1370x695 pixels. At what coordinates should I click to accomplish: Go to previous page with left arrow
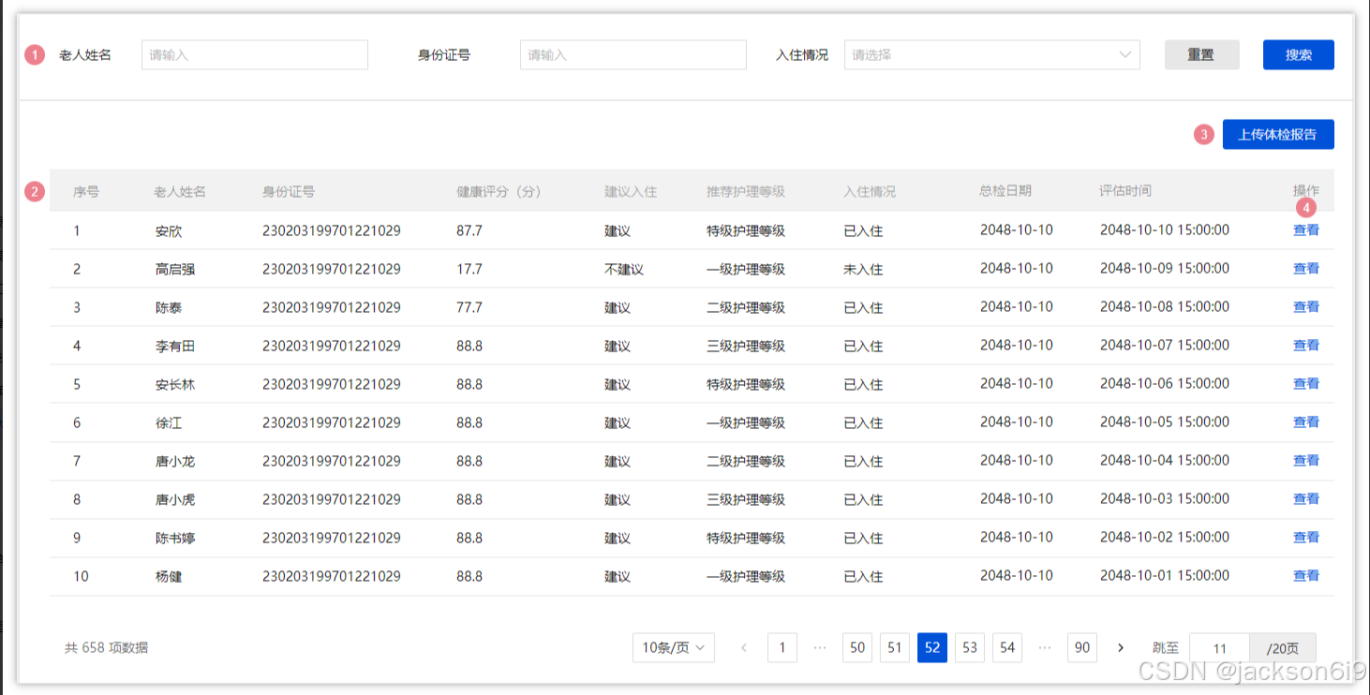click(x=744, y=647)
